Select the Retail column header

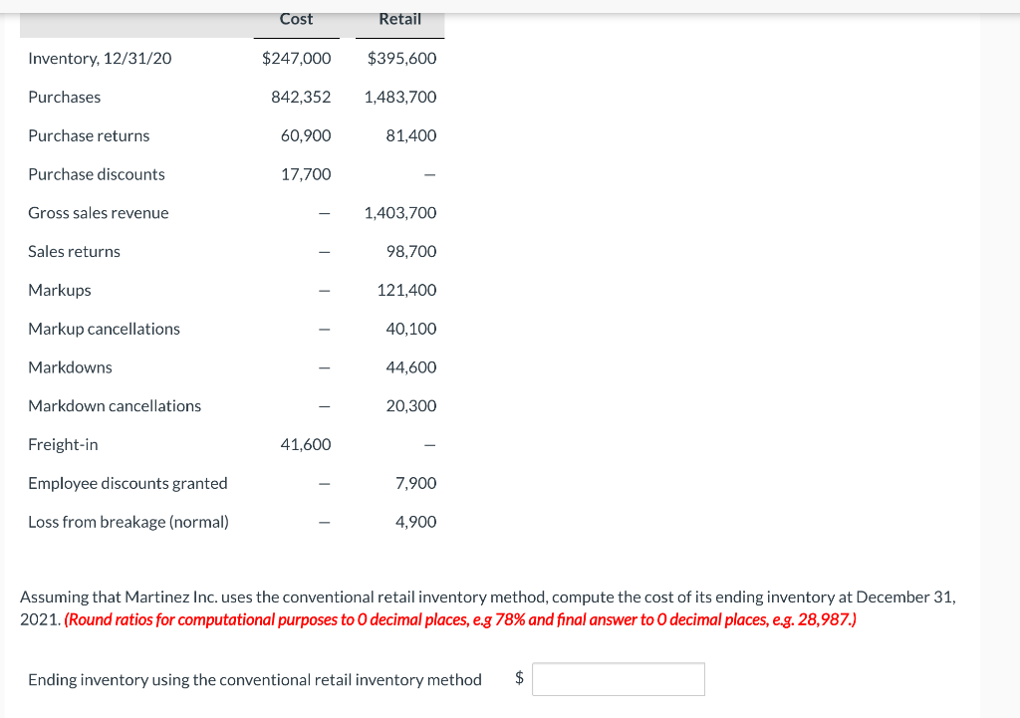(x=398, y=19)
